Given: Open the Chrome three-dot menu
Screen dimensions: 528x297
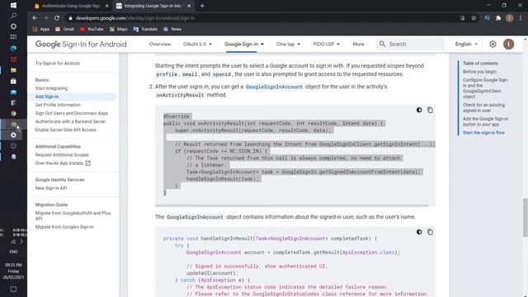Looking at the screenshot, I should (x=521, y=18).
